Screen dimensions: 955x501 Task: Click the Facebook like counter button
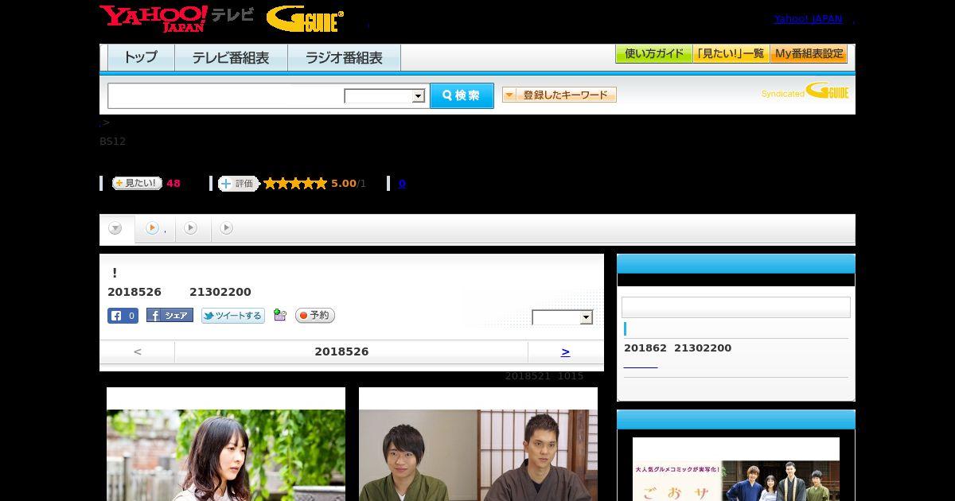pos(123,316)
